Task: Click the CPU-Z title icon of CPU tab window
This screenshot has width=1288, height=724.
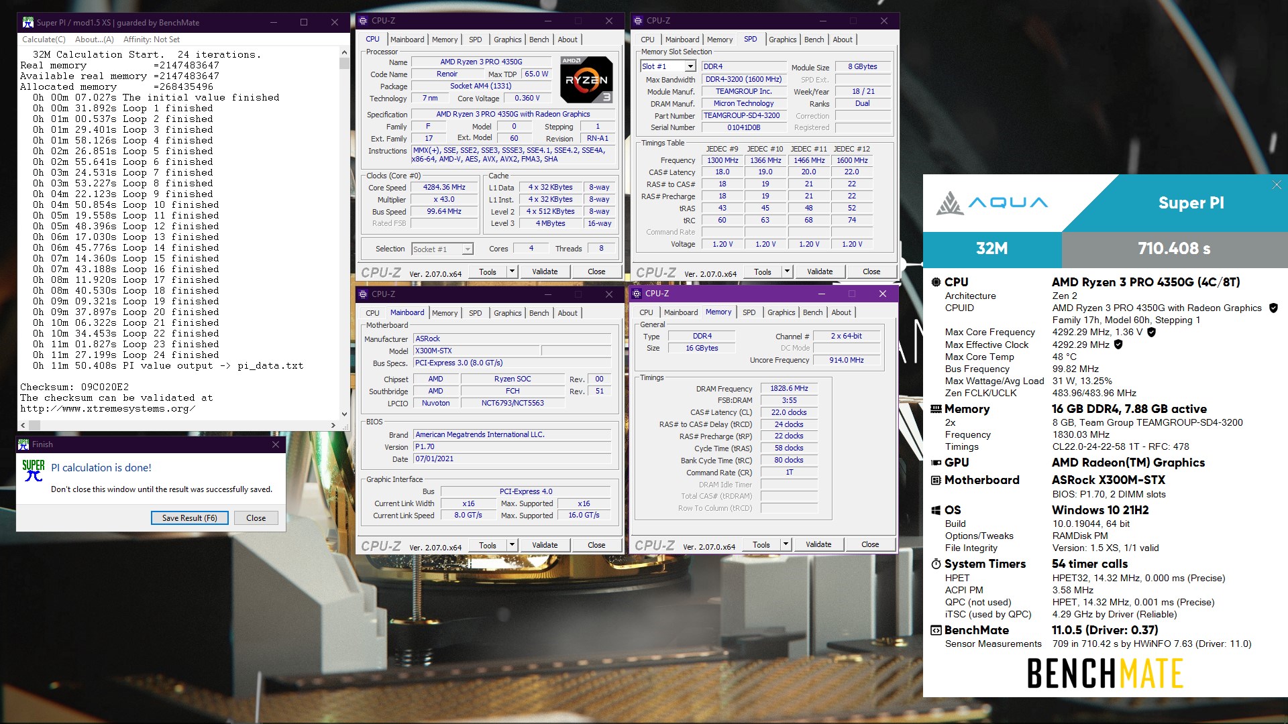Action: click(363, 21)
